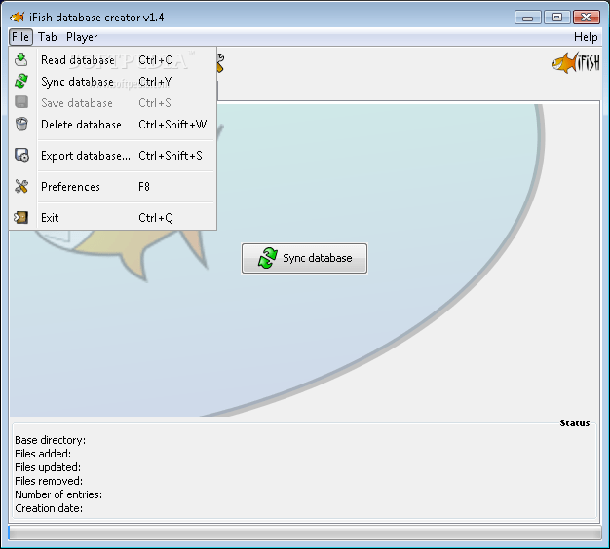Viewport: 610px width, 549px height.
Task: Open the Tab menu
Action: (48, 37)
